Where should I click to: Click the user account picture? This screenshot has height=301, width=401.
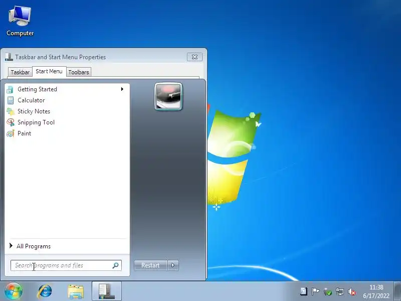168,96
